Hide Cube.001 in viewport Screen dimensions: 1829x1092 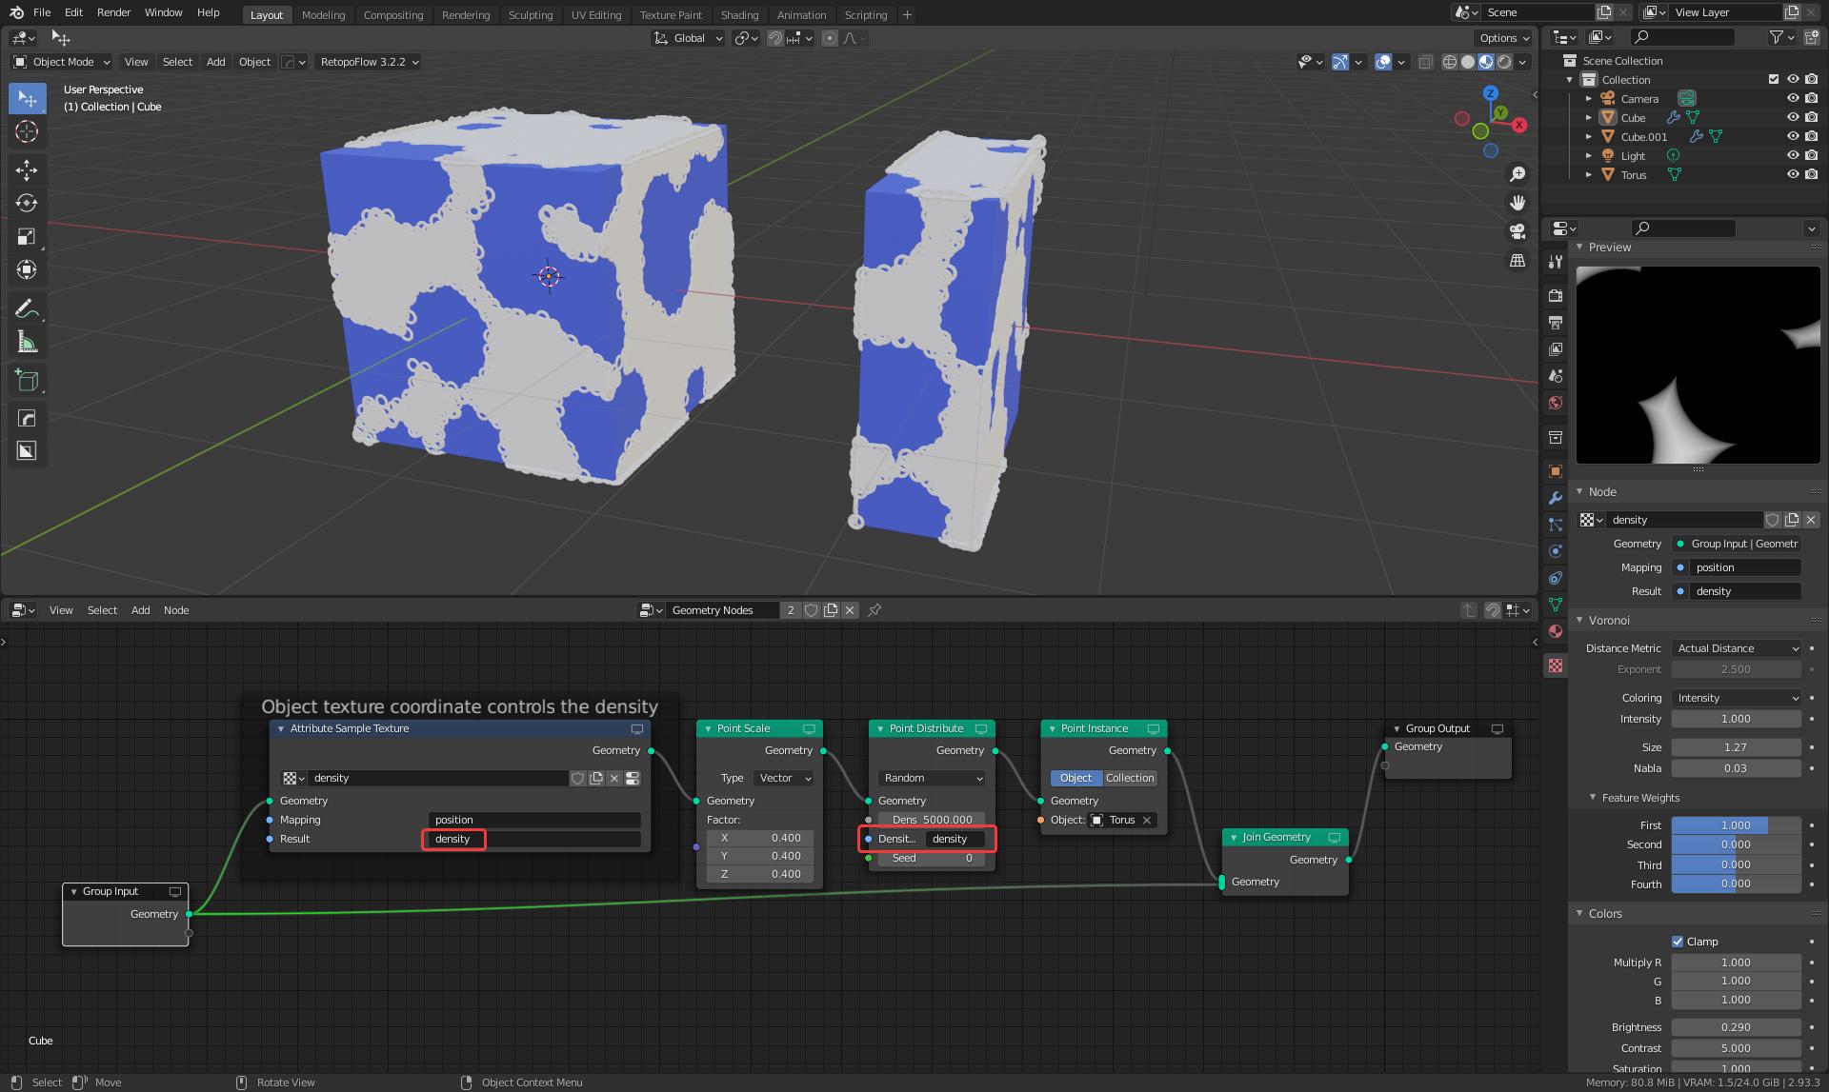pyautogui.click(x=1792, y=136)
